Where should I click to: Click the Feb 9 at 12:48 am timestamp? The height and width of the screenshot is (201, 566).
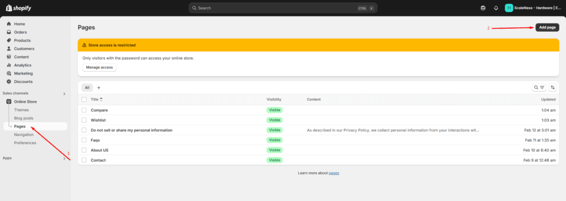click(540, 160)
